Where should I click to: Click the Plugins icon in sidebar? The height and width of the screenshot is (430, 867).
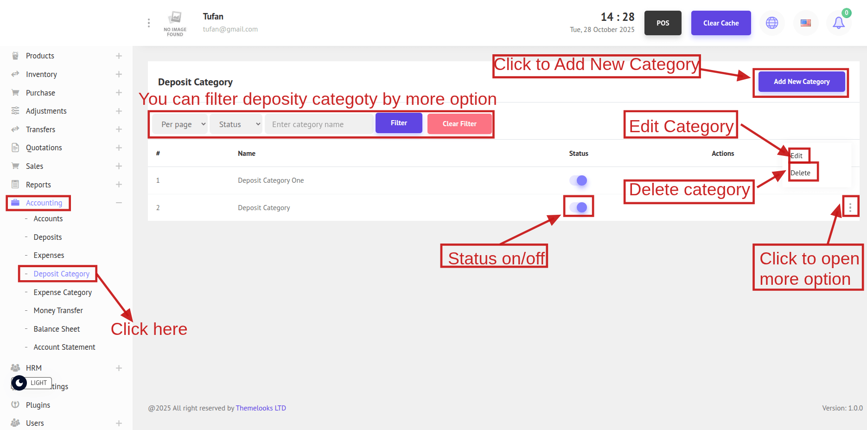click(x=15, y=405)
